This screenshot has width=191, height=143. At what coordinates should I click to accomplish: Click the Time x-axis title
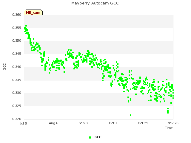click(x=169, y=128)
